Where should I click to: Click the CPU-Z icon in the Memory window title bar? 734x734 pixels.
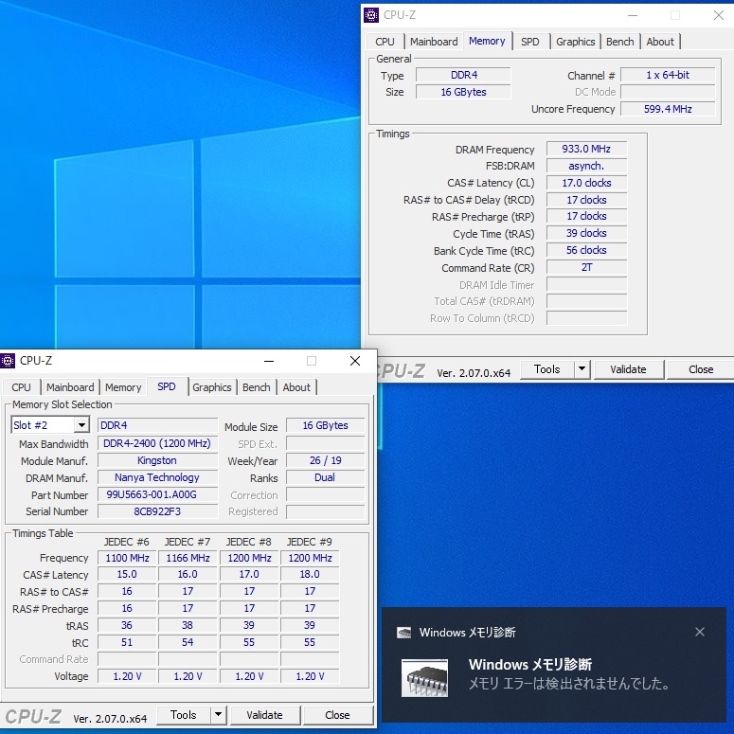pyautogui.click(x=372, y=15)
